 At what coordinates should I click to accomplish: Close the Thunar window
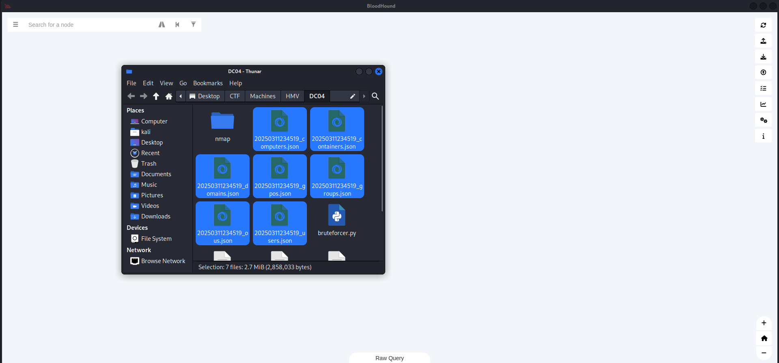coord(379,71)
